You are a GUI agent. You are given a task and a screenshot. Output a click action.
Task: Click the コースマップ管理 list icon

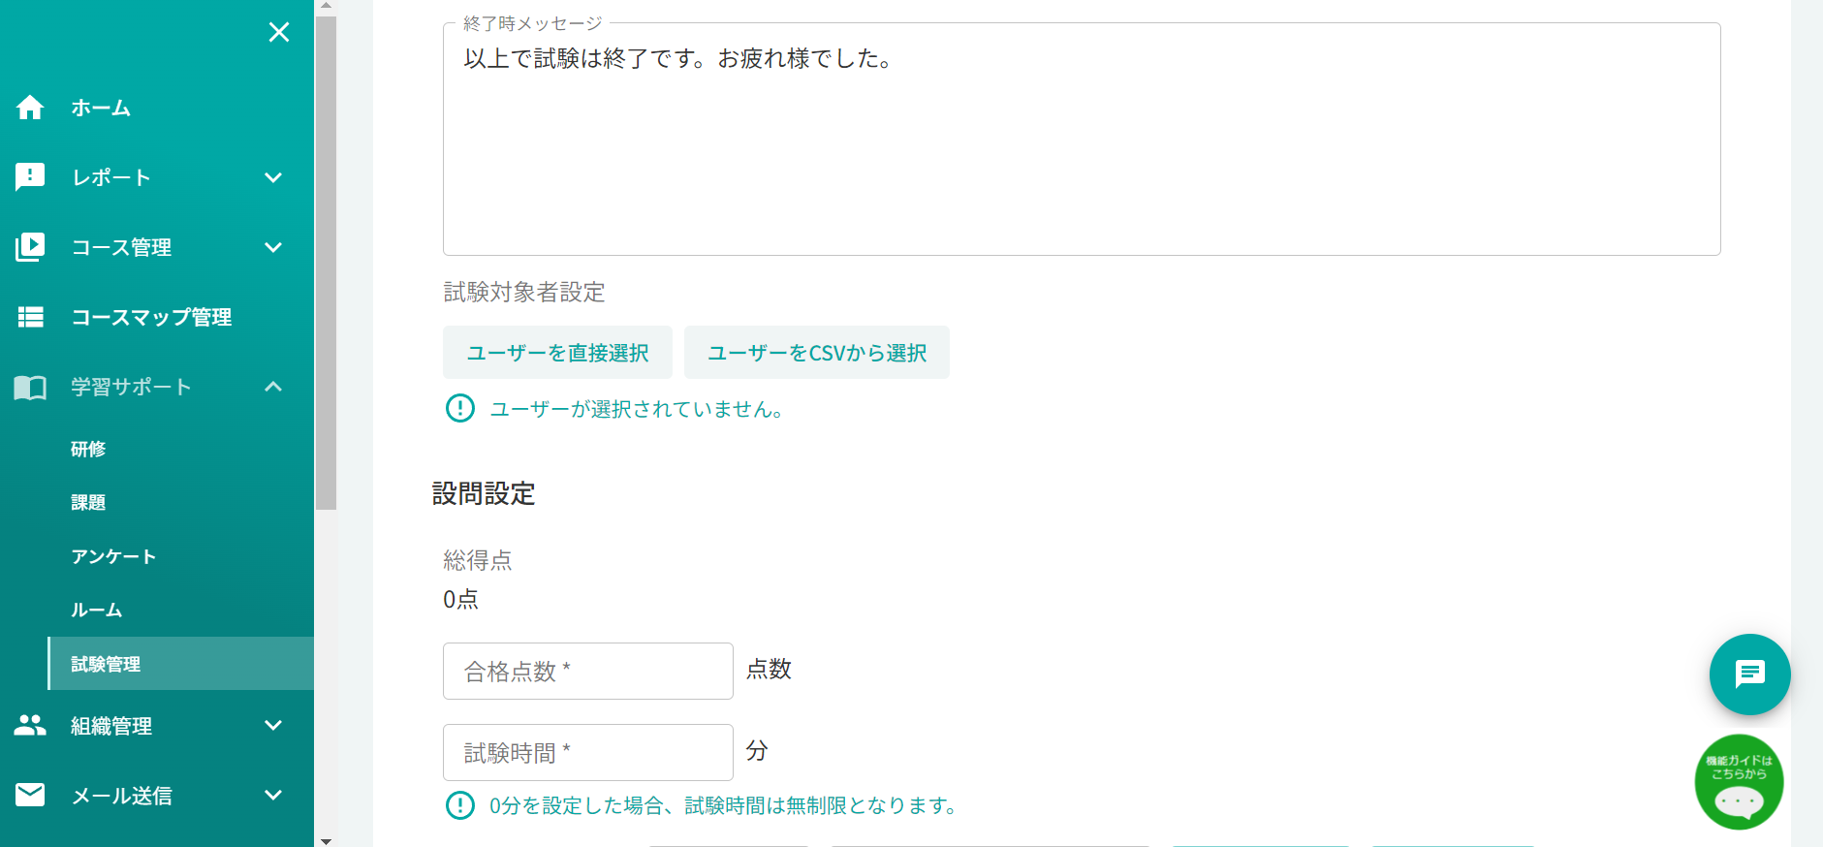pyautogui.click(x=30, y=317)
